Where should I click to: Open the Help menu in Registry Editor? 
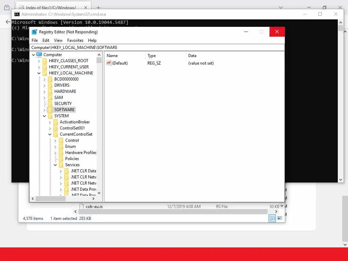tap(92, 40)
